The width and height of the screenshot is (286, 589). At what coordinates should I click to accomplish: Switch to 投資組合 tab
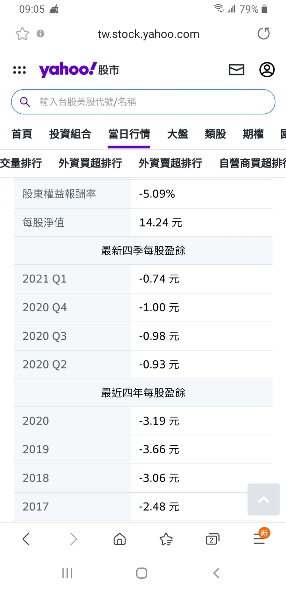tap(70, 134)
